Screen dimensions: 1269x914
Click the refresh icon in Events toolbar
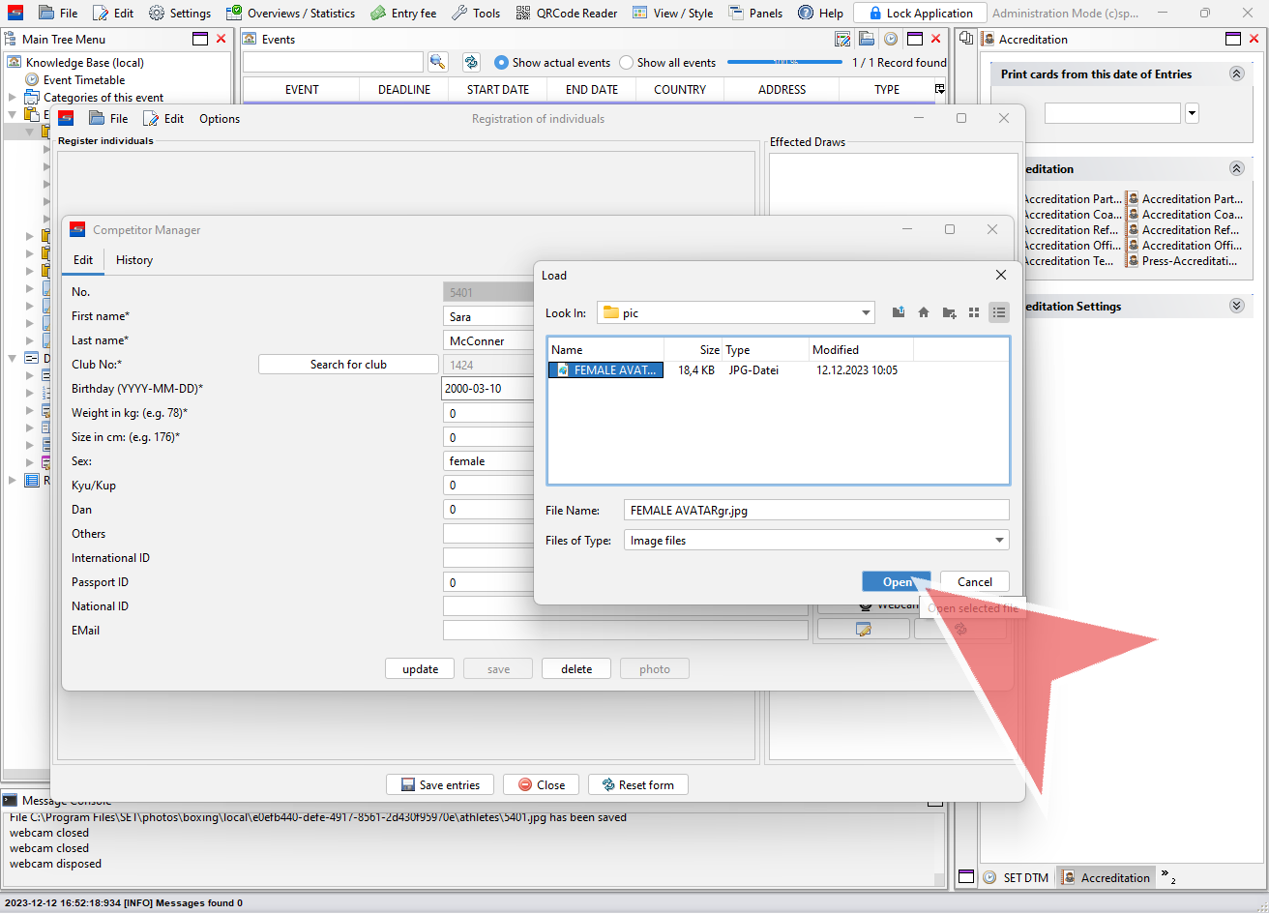point(471,62)
